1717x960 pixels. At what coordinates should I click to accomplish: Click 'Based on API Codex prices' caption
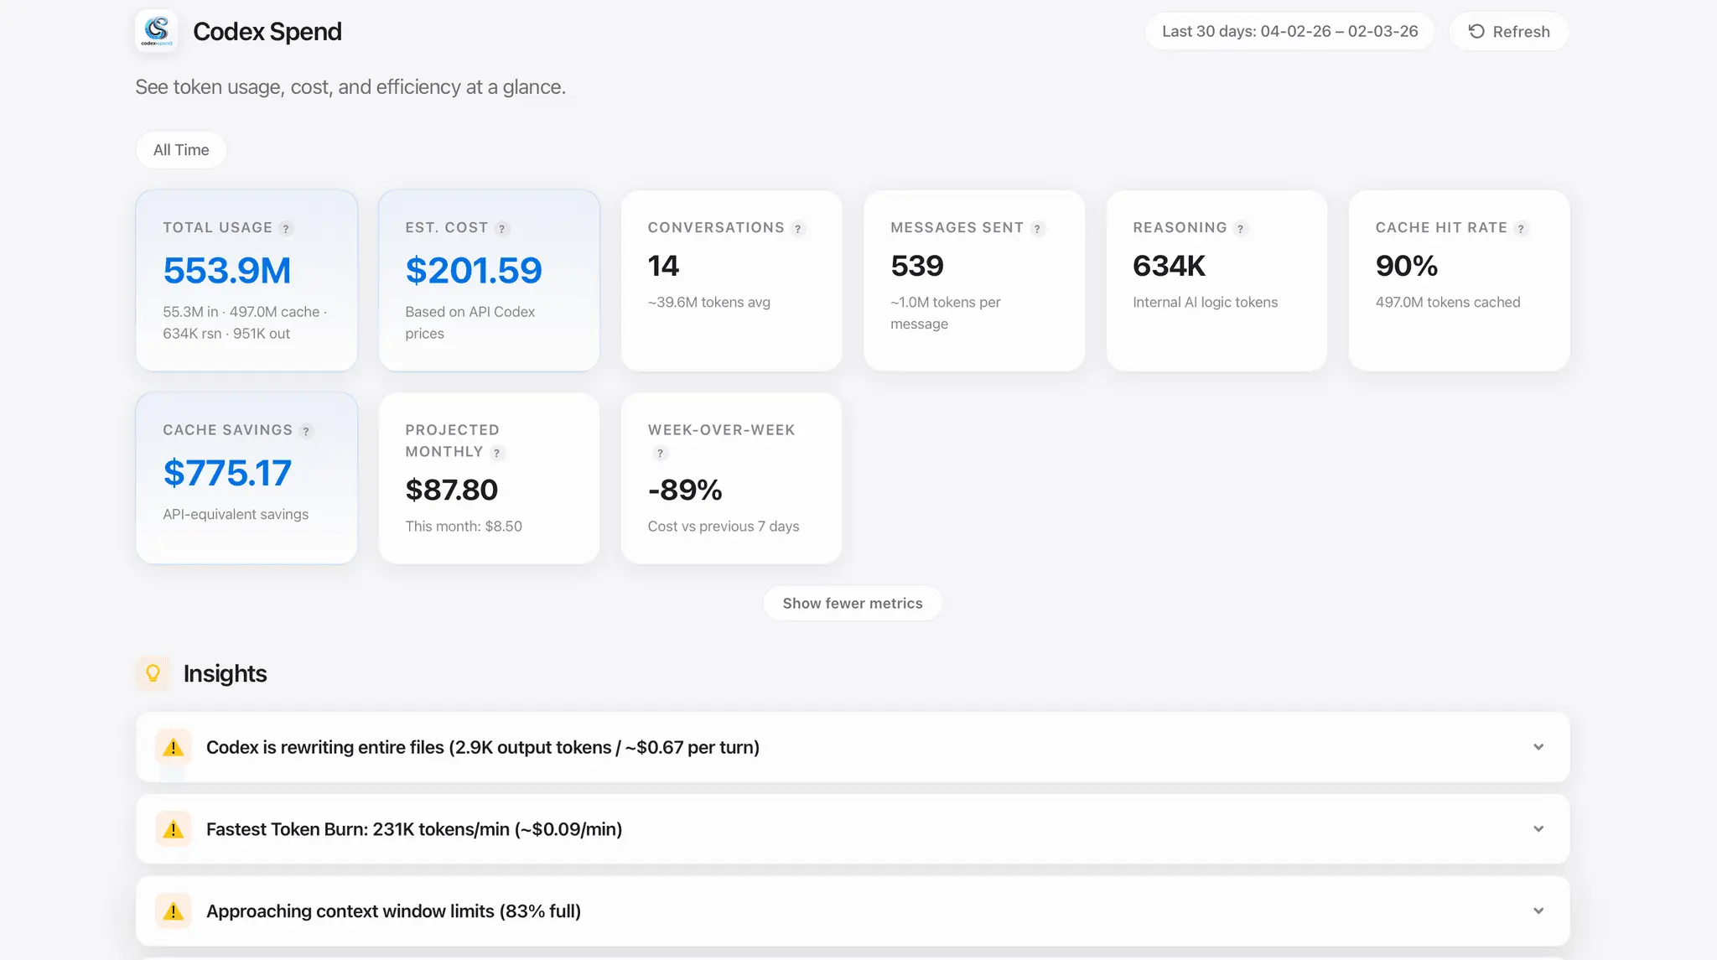(470, 323)
